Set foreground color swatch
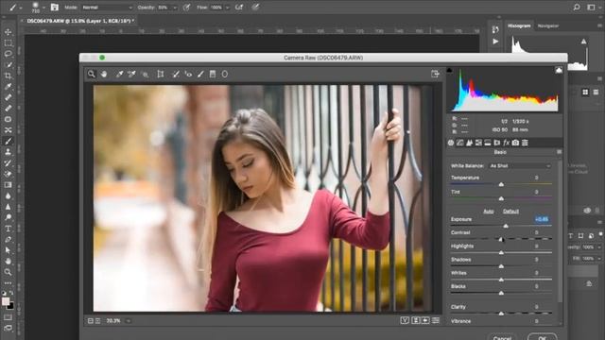 (x=6, y=301)
